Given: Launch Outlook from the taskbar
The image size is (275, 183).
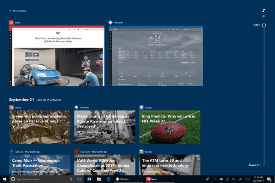Looking at the screenshot, I should tap(89, 179).
